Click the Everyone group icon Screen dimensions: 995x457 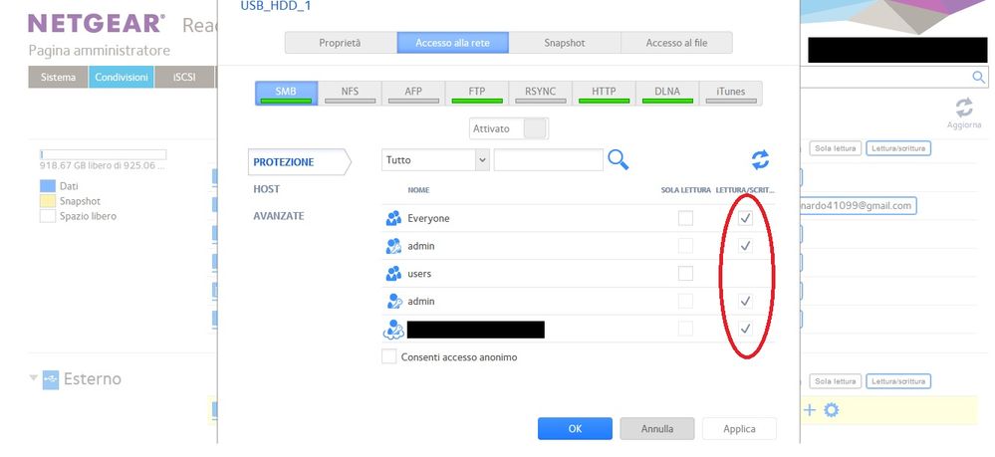(393, 218)
